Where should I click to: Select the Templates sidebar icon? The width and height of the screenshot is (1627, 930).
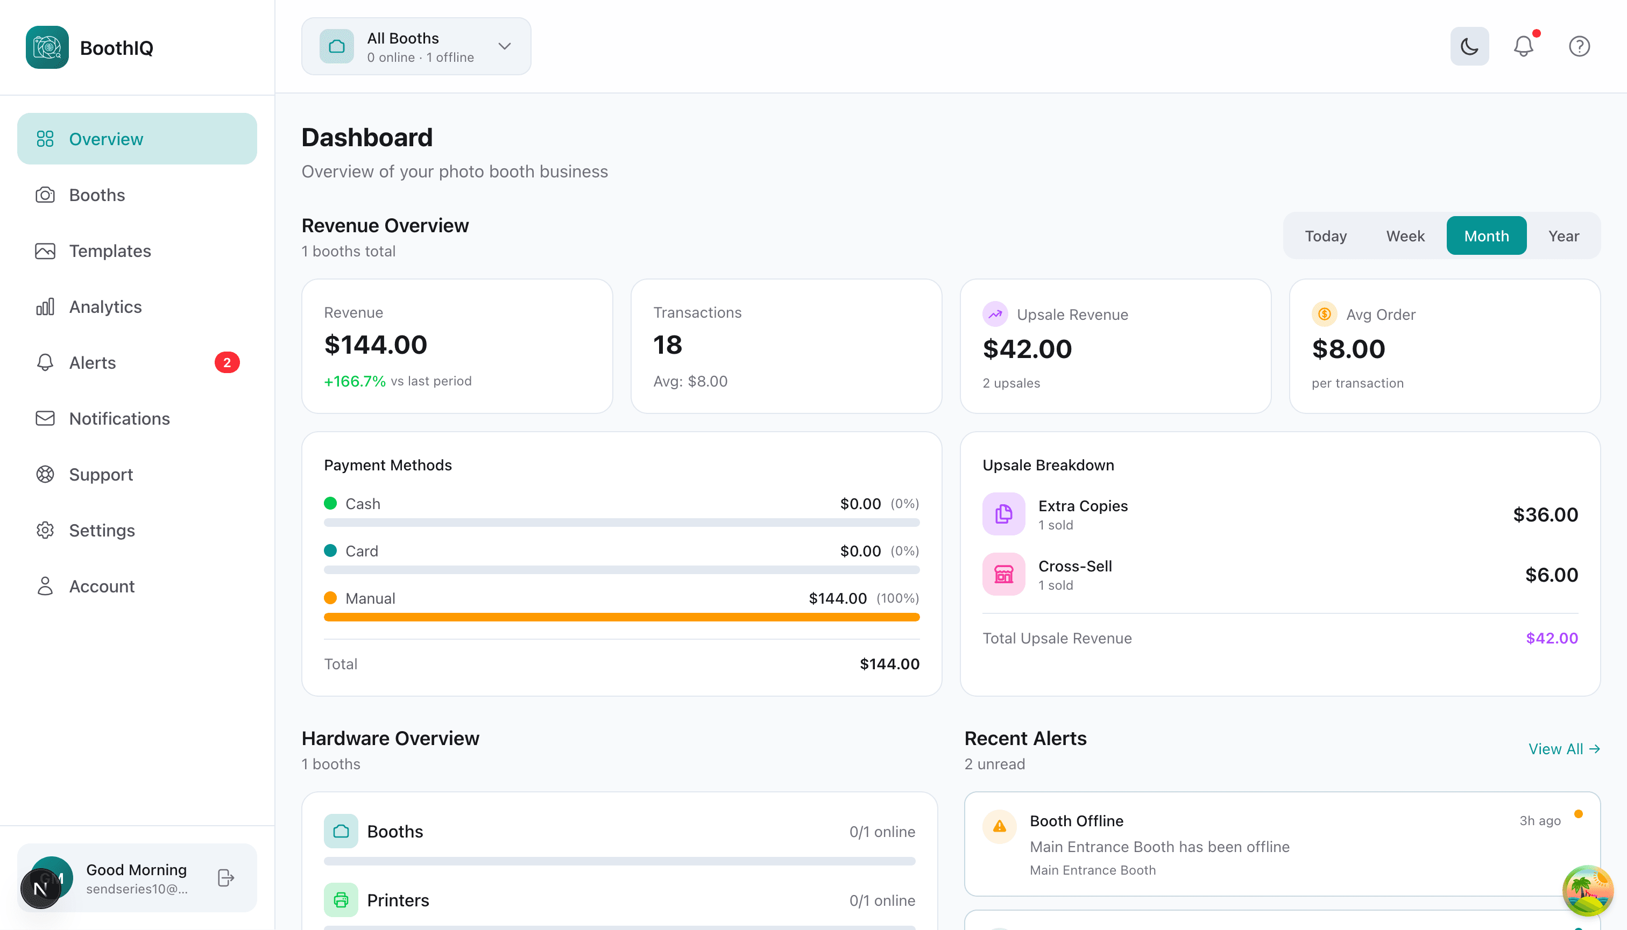pyautogui.click(x=45, y=251)
